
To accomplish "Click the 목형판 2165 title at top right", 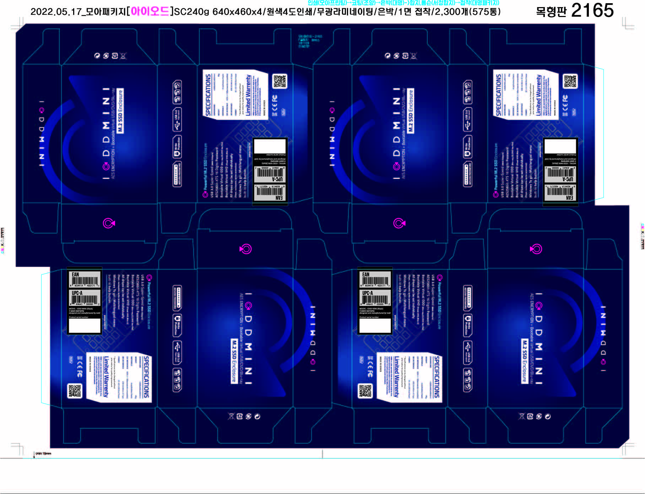I will [x=574, y=11].
